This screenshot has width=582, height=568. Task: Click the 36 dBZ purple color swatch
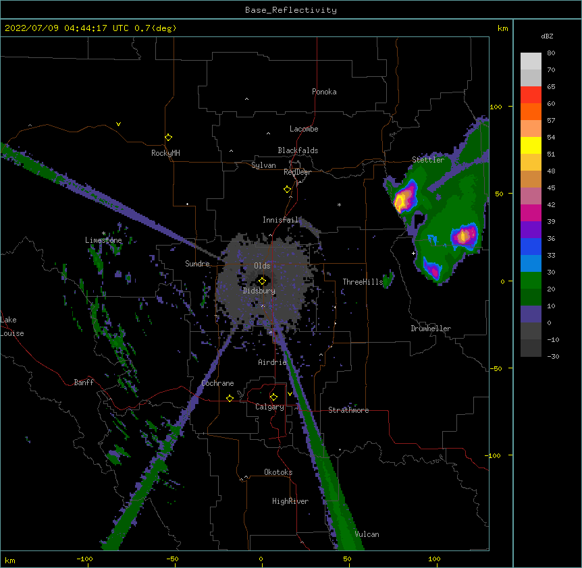click(x=531, y=229)
